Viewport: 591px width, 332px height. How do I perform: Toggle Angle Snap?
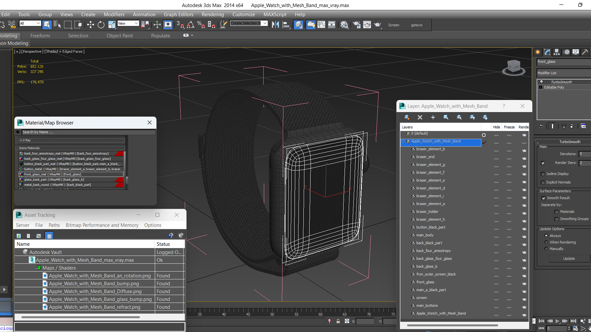pyautogui.click(x=191, y=25)
